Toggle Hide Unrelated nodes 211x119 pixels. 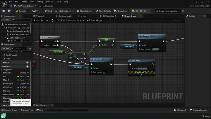click(63, 11)
